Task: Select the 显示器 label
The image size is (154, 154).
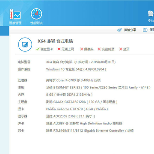Action: click(23, 116)
